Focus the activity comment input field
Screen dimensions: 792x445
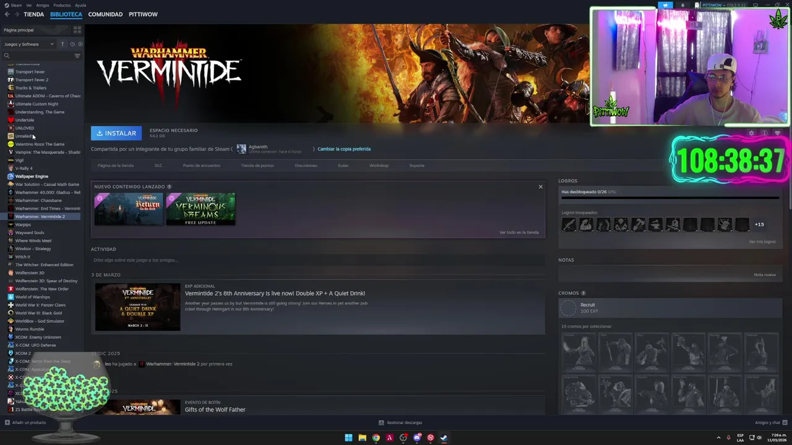click(x=317, y=260)
